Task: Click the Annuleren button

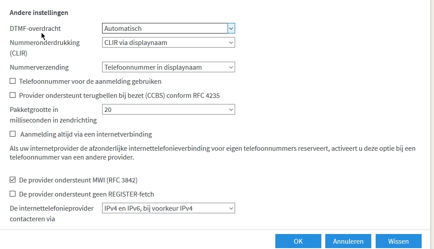Action: 348,241
